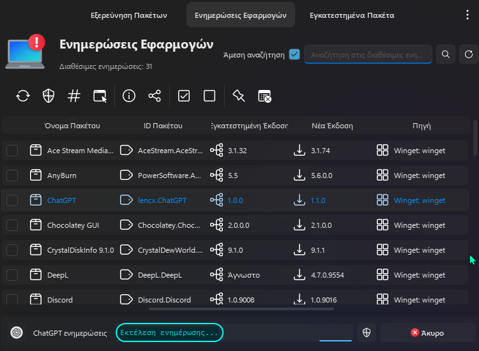Click the ID tag icon in AnyBurn row

(126, 175)
